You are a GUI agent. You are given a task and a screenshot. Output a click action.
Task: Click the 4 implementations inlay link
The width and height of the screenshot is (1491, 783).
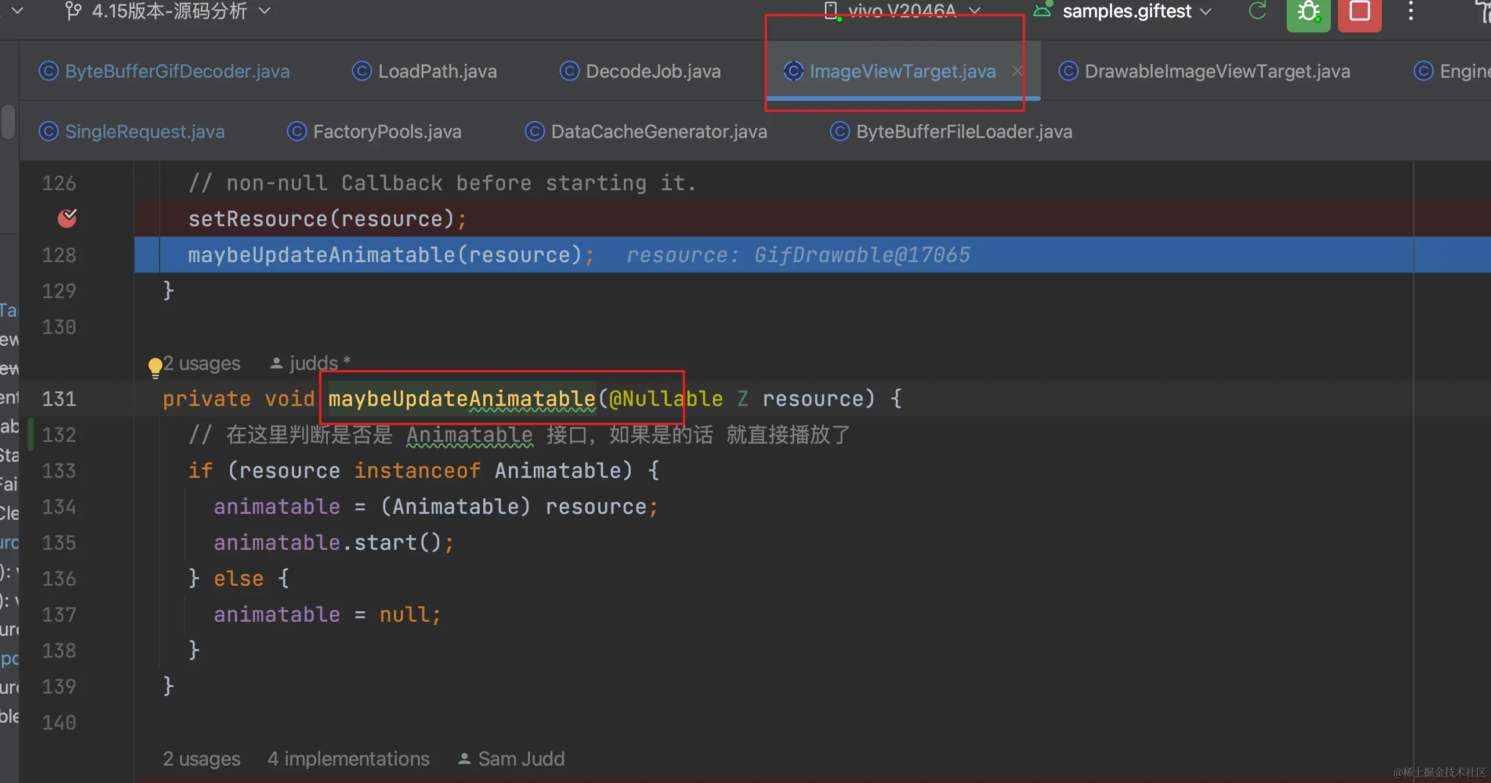pyautogui.click(x=348, y=759)
